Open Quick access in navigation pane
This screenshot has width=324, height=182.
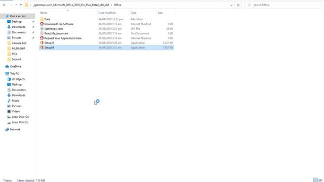pyautogui.click(x=18, y=16)
